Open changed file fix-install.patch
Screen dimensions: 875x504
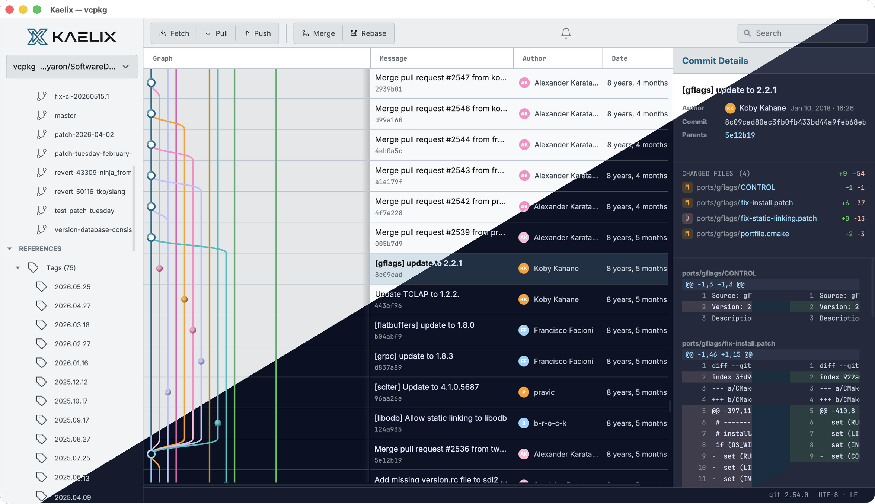click(766, 203)
